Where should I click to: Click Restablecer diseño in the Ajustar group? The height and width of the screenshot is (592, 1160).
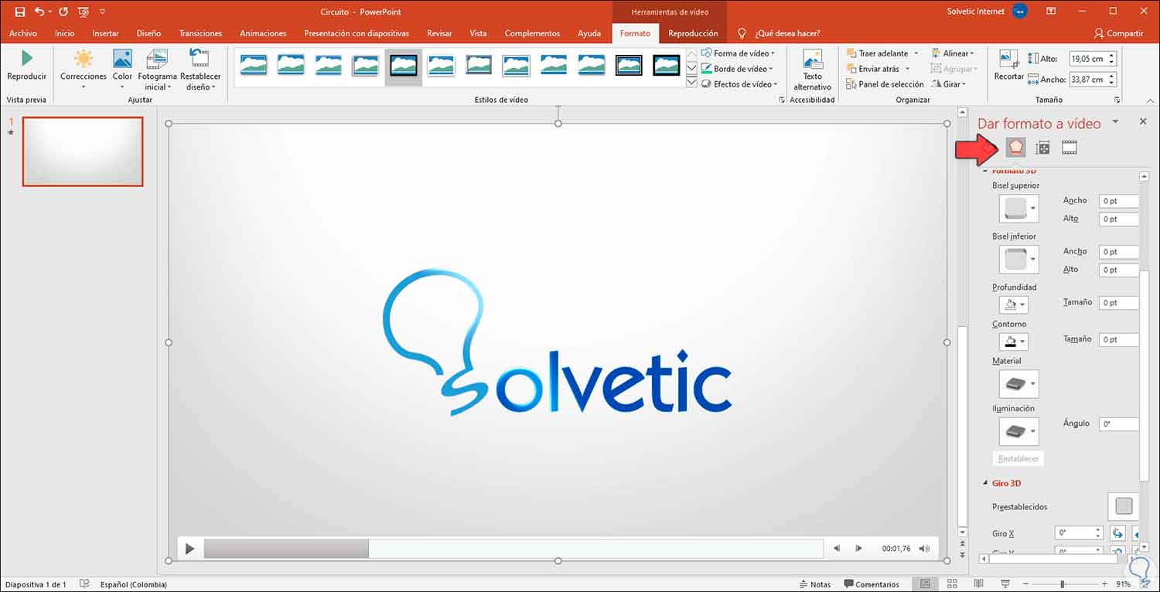(x=200, y=70)
